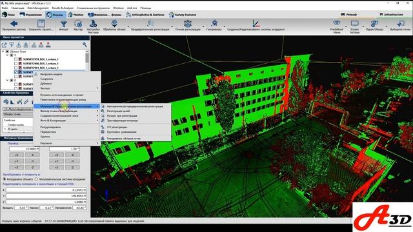Click Открыть окно журнала событий in status bar

(21, 221)
